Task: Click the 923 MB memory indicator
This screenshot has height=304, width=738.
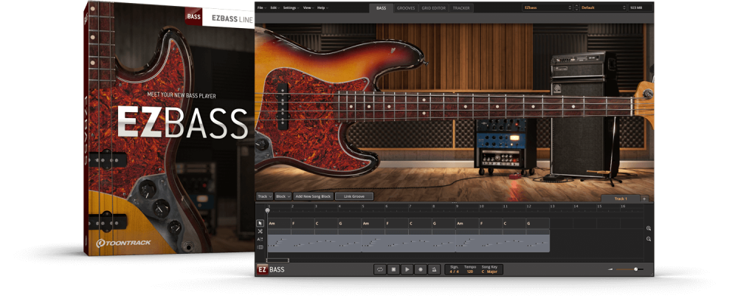Action: 641,8
